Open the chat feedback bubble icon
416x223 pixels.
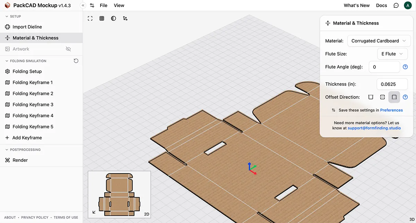(x=396, y=6)
